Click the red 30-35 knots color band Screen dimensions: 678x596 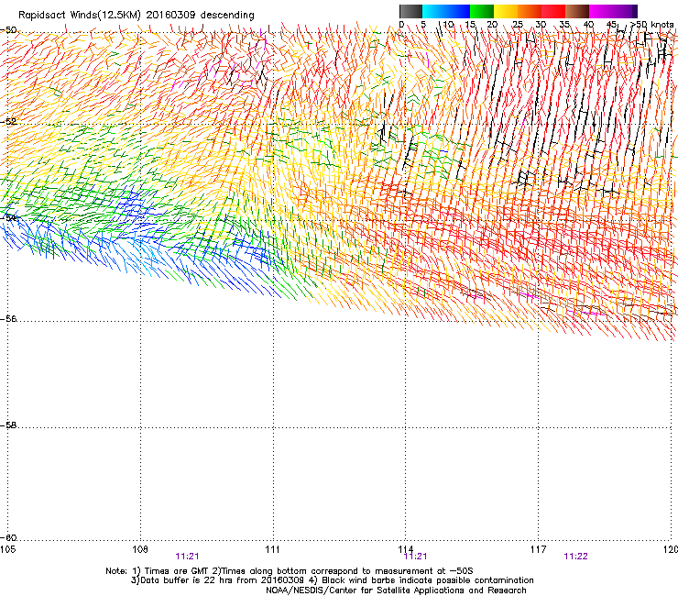[553, 11]
